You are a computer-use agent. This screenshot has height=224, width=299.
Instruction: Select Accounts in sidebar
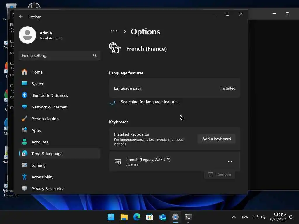pos(60,142)
